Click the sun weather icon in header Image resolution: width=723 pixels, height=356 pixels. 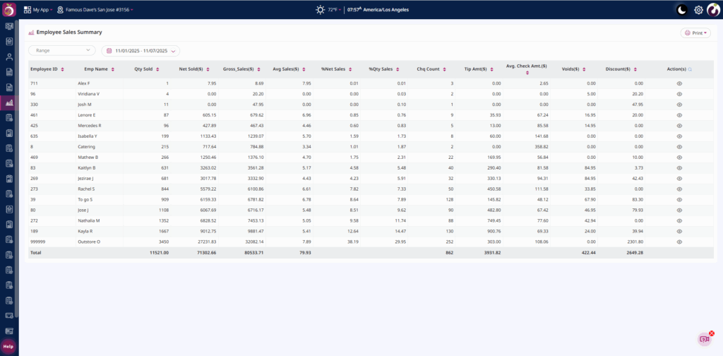321,10
